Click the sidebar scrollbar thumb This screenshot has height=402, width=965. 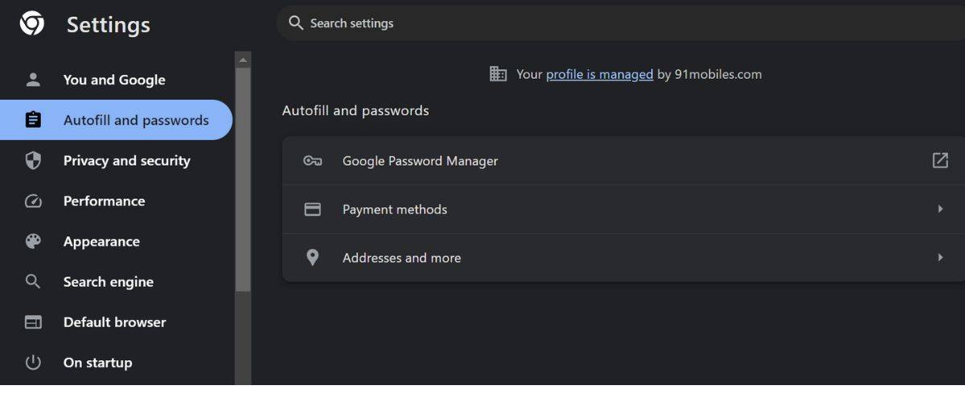coord(243,179)
